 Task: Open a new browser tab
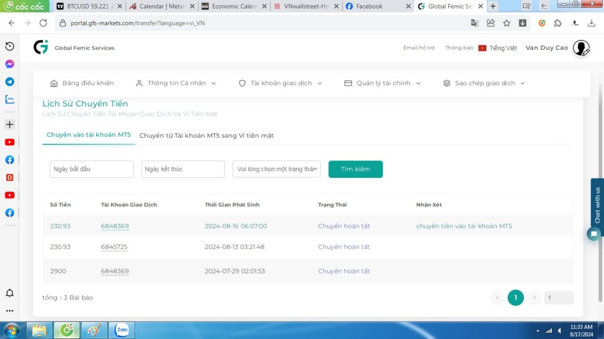[493, 6]
